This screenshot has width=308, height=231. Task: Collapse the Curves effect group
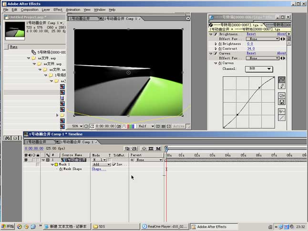tap(211, 53)
